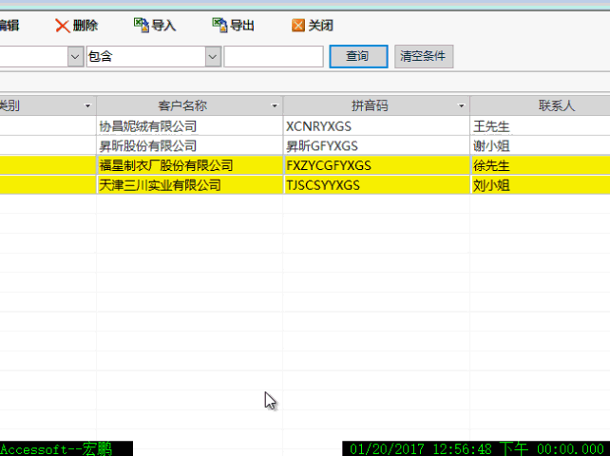Choose 删除 in the toolbar
This screenshot has width=610, height=456.
coord(86,26)
